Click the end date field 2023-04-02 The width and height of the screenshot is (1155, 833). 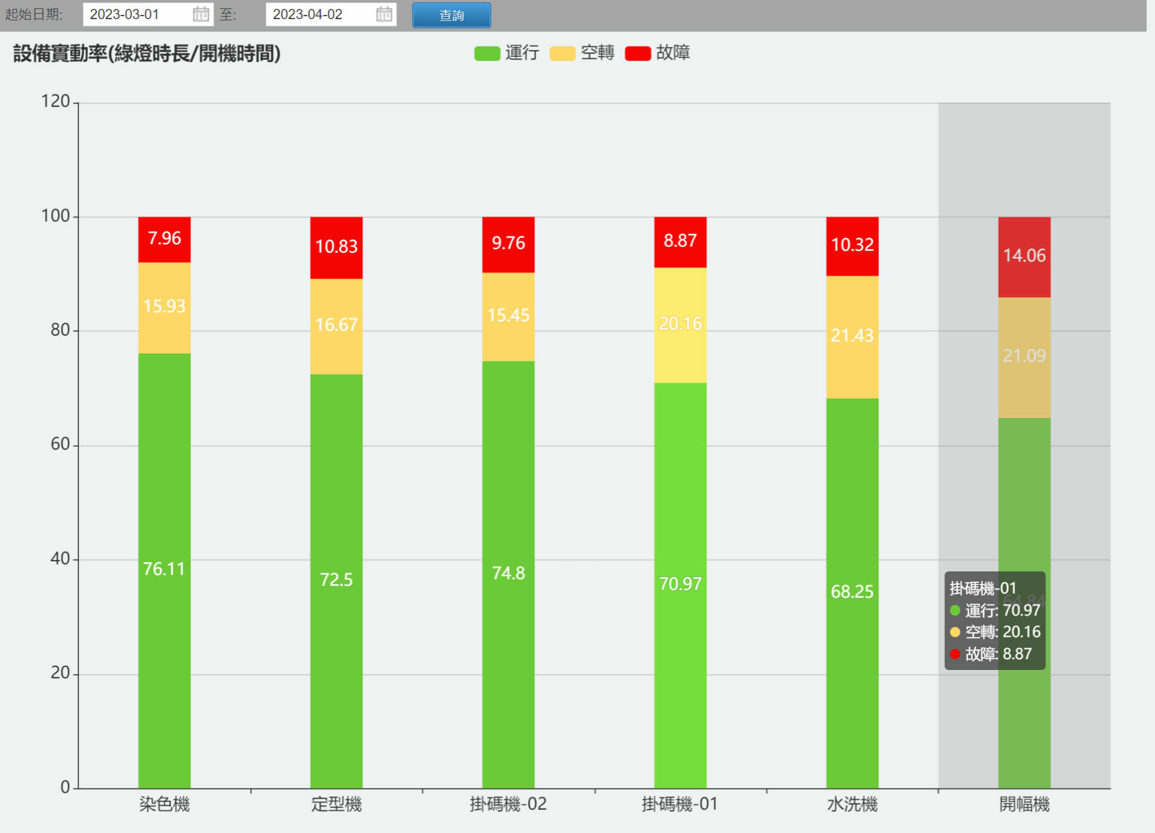331,14
